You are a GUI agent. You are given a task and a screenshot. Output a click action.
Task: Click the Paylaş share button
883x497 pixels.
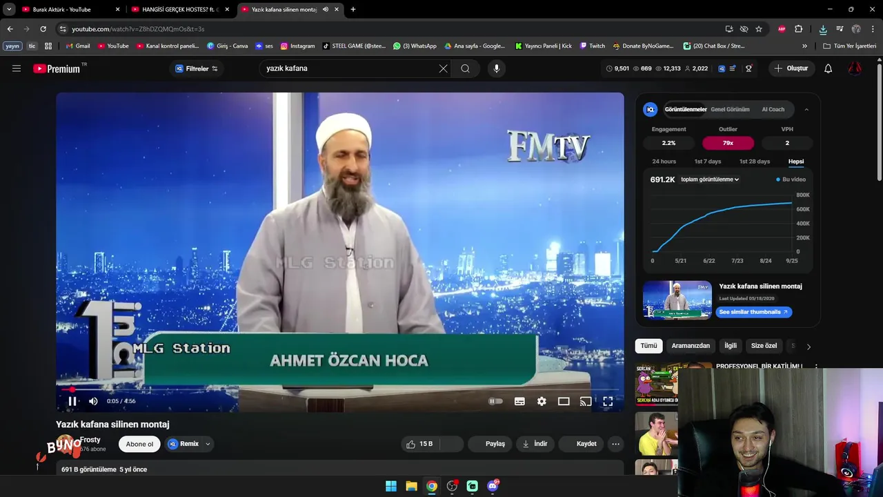(489, 444)
